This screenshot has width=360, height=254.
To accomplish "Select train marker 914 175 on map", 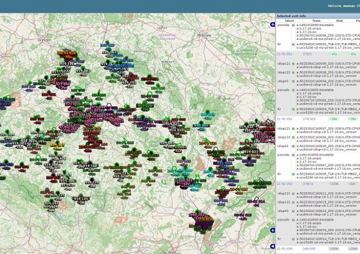I will point(81,199).
